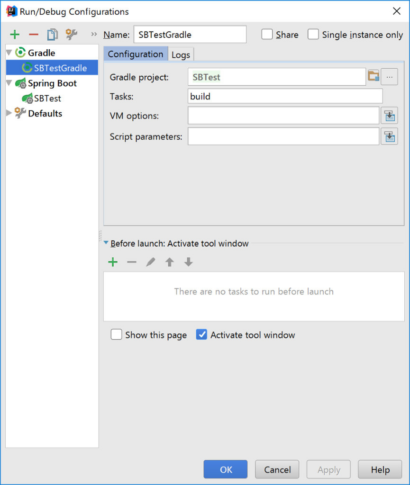Move the before launch task down
This screenshot has width=410, height=485.
pos(189,262)
